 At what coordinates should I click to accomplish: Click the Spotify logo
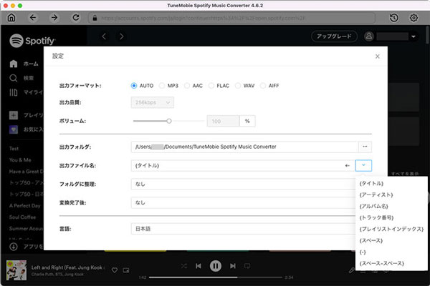[32, 41]
